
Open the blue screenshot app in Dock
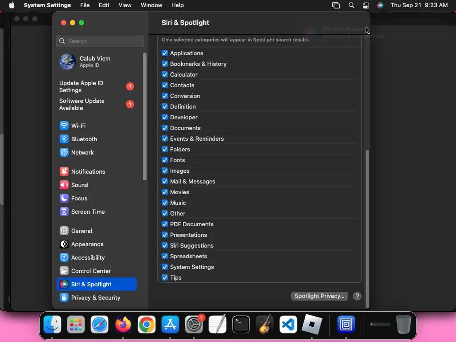tap(346, 324)
